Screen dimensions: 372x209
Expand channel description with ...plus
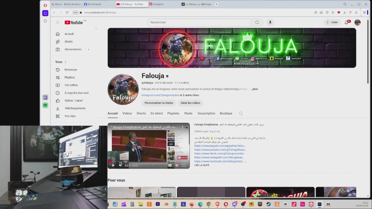(x=254, y=89)
